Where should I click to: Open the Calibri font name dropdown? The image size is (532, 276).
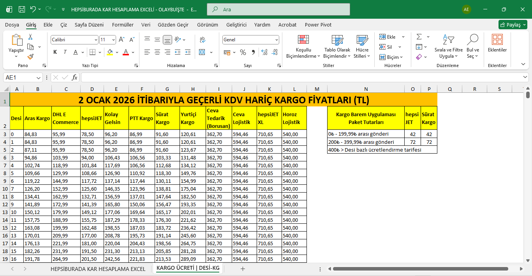point(96,40)
